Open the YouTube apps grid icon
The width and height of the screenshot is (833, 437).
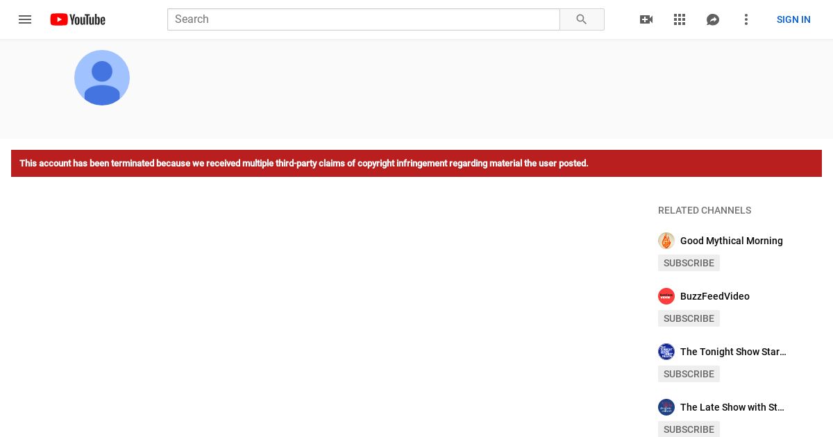680,19
